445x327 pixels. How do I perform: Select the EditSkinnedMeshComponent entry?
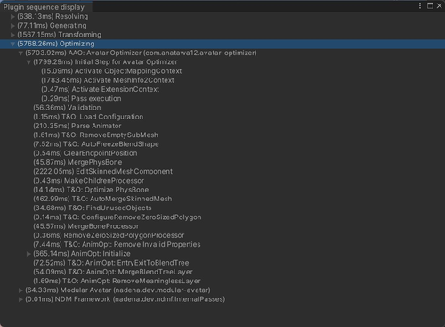pos(222,172)
